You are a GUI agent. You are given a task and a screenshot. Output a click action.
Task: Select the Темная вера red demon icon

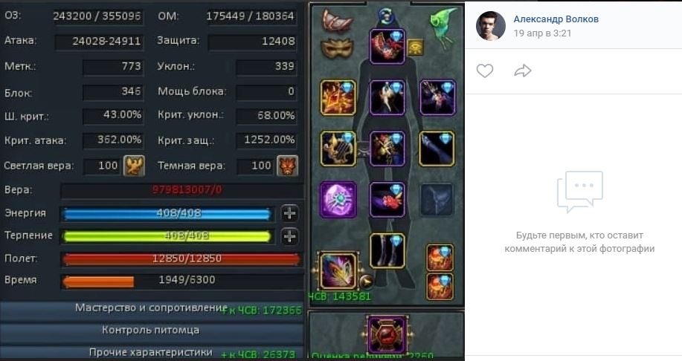288,166
